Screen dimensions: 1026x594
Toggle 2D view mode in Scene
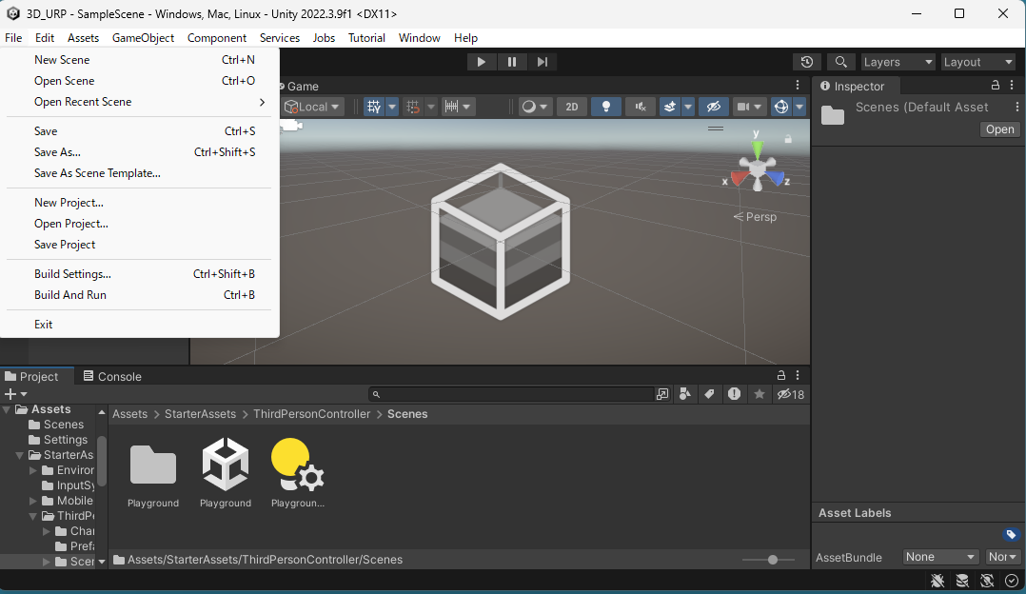571,107
